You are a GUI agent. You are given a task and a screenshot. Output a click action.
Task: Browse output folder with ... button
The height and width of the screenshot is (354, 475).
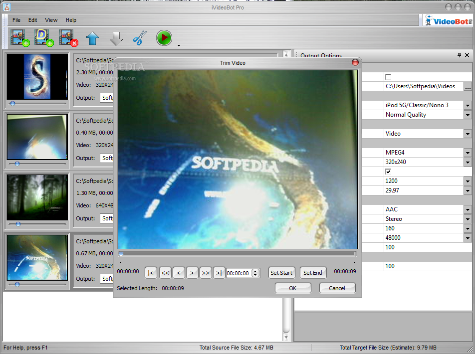point(468,86)
